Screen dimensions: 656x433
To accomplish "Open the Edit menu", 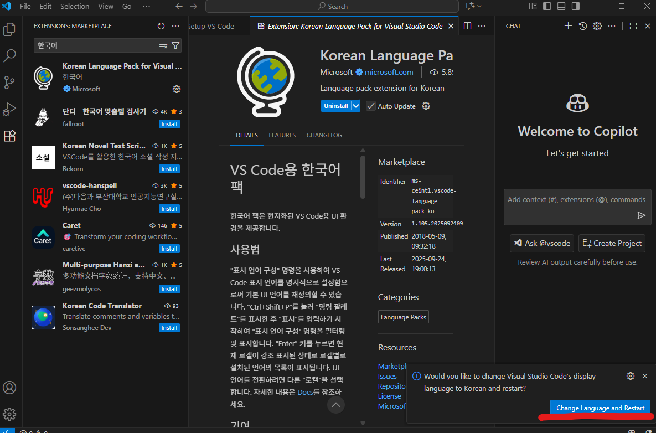I will (x=45, y=6).
